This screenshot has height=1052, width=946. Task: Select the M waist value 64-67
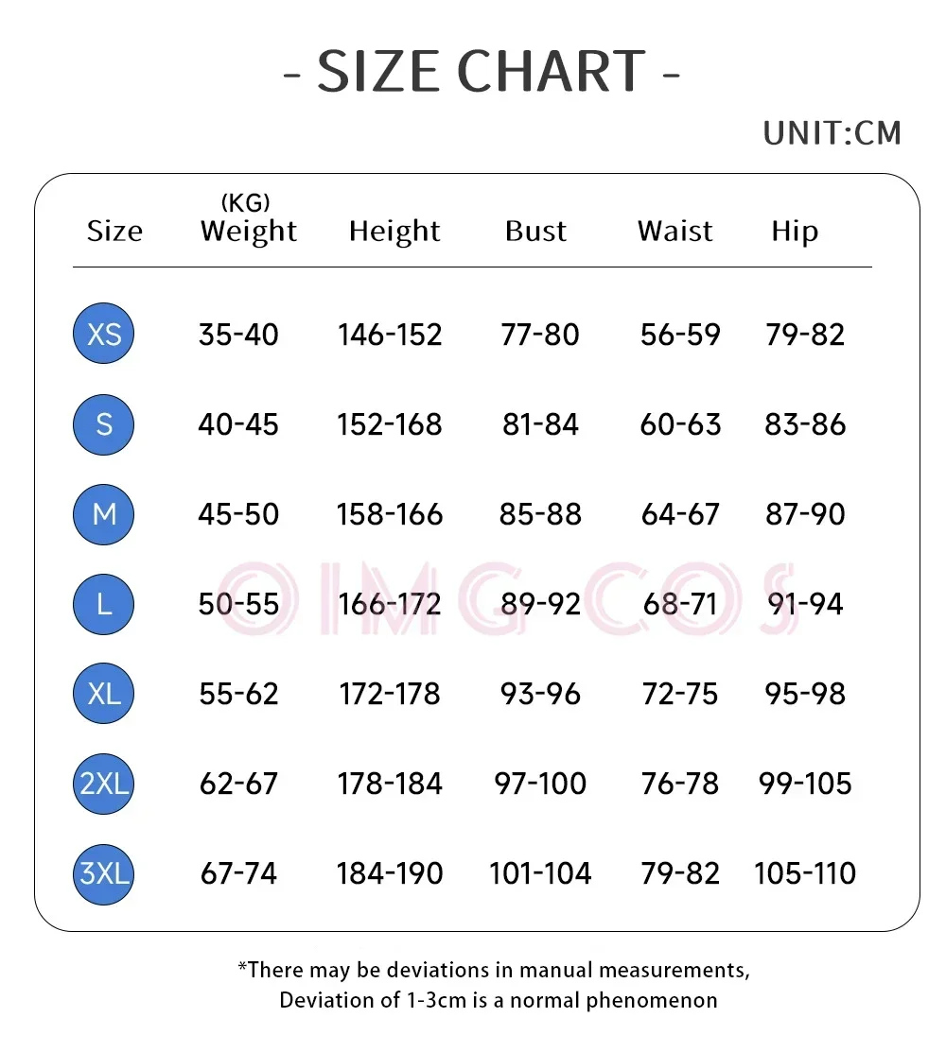click(680, 514)
